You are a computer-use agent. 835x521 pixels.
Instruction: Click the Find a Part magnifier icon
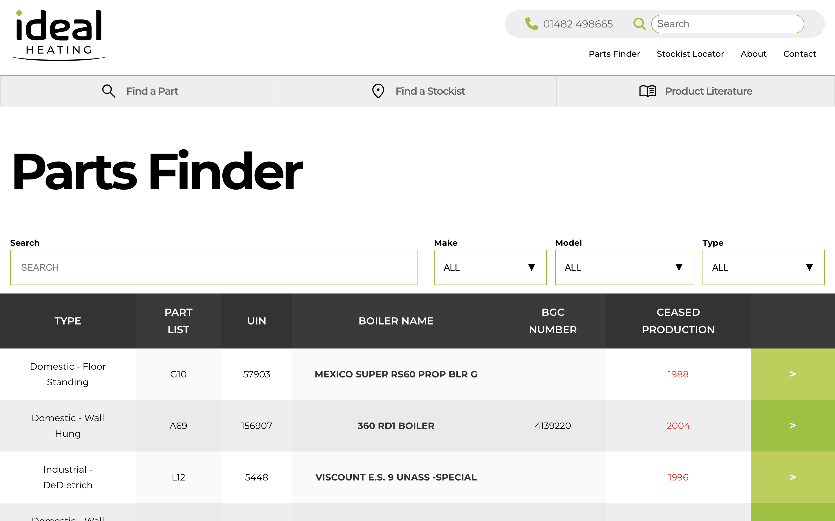pos(109,91)
